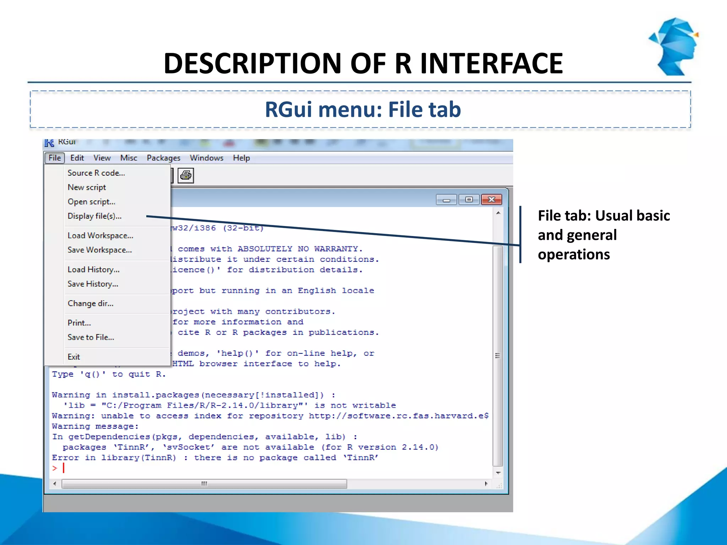Screen dimensions: 727x545
Task: Open the Help menu
Action: (x=241, y=158)
